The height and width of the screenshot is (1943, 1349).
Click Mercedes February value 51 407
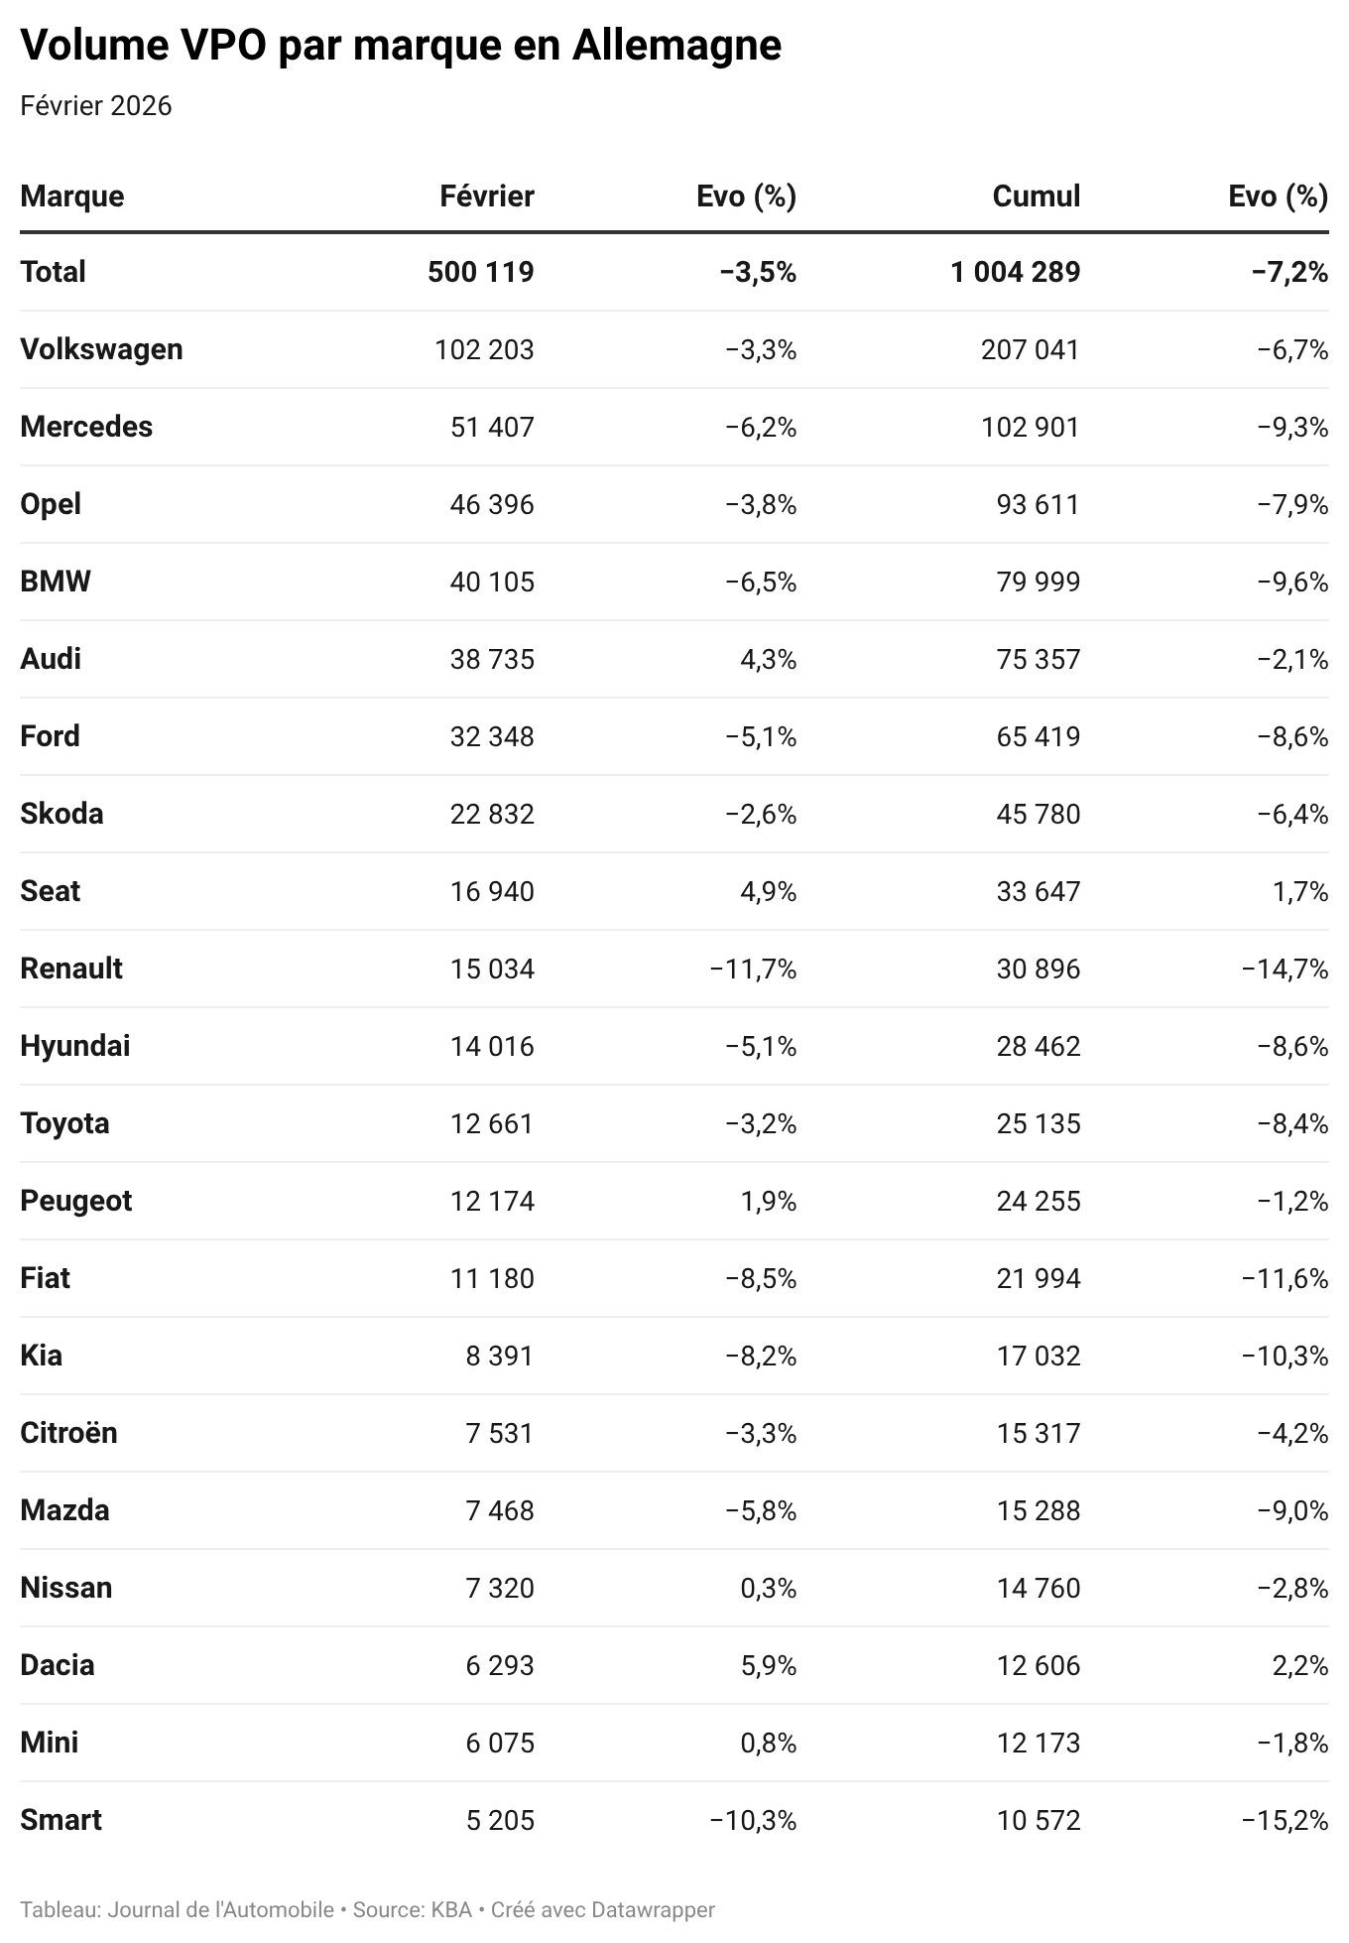tap(491, 427)
